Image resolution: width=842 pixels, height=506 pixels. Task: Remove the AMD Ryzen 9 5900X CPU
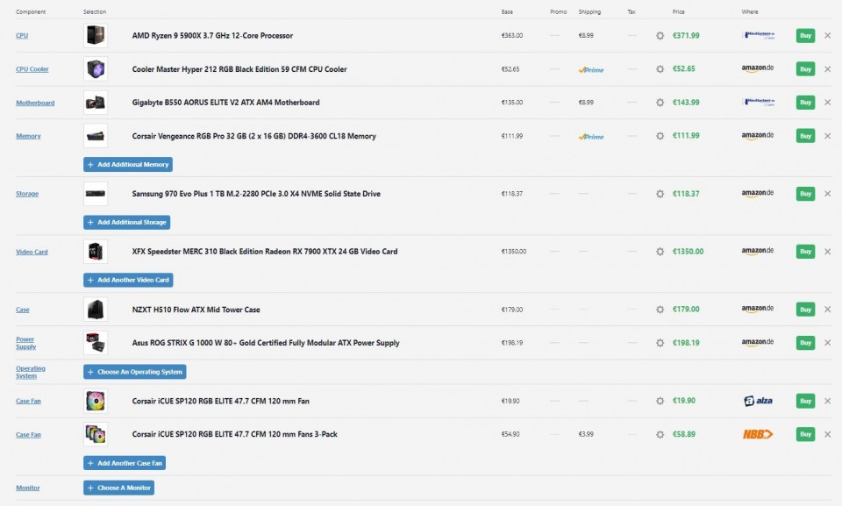pos(827,35)
